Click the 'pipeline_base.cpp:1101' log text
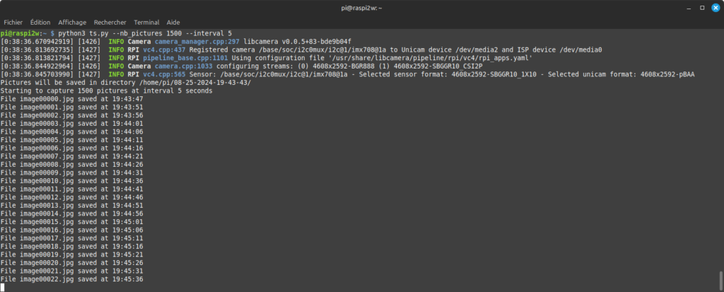Image resolution: width=724 pixels, height=292 pixels. (186, 58)
